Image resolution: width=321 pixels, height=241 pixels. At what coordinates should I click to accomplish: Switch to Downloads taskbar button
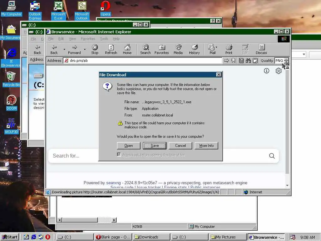pyautogui.click(x=151, y=237)
